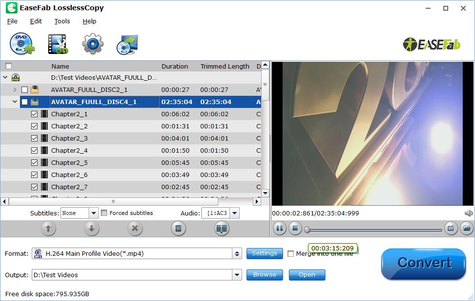Uncheck the Chapter2_3 checkbox
This screenshot has width=475, height=301.
click(x=35, y=138)
